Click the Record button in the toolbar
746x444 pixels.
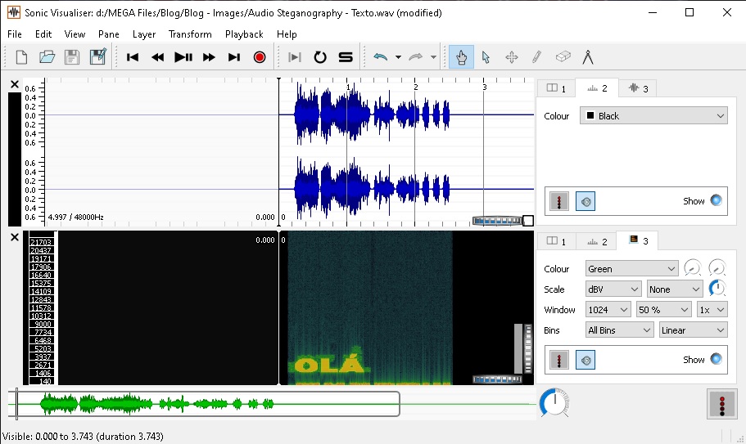point(260,57)
